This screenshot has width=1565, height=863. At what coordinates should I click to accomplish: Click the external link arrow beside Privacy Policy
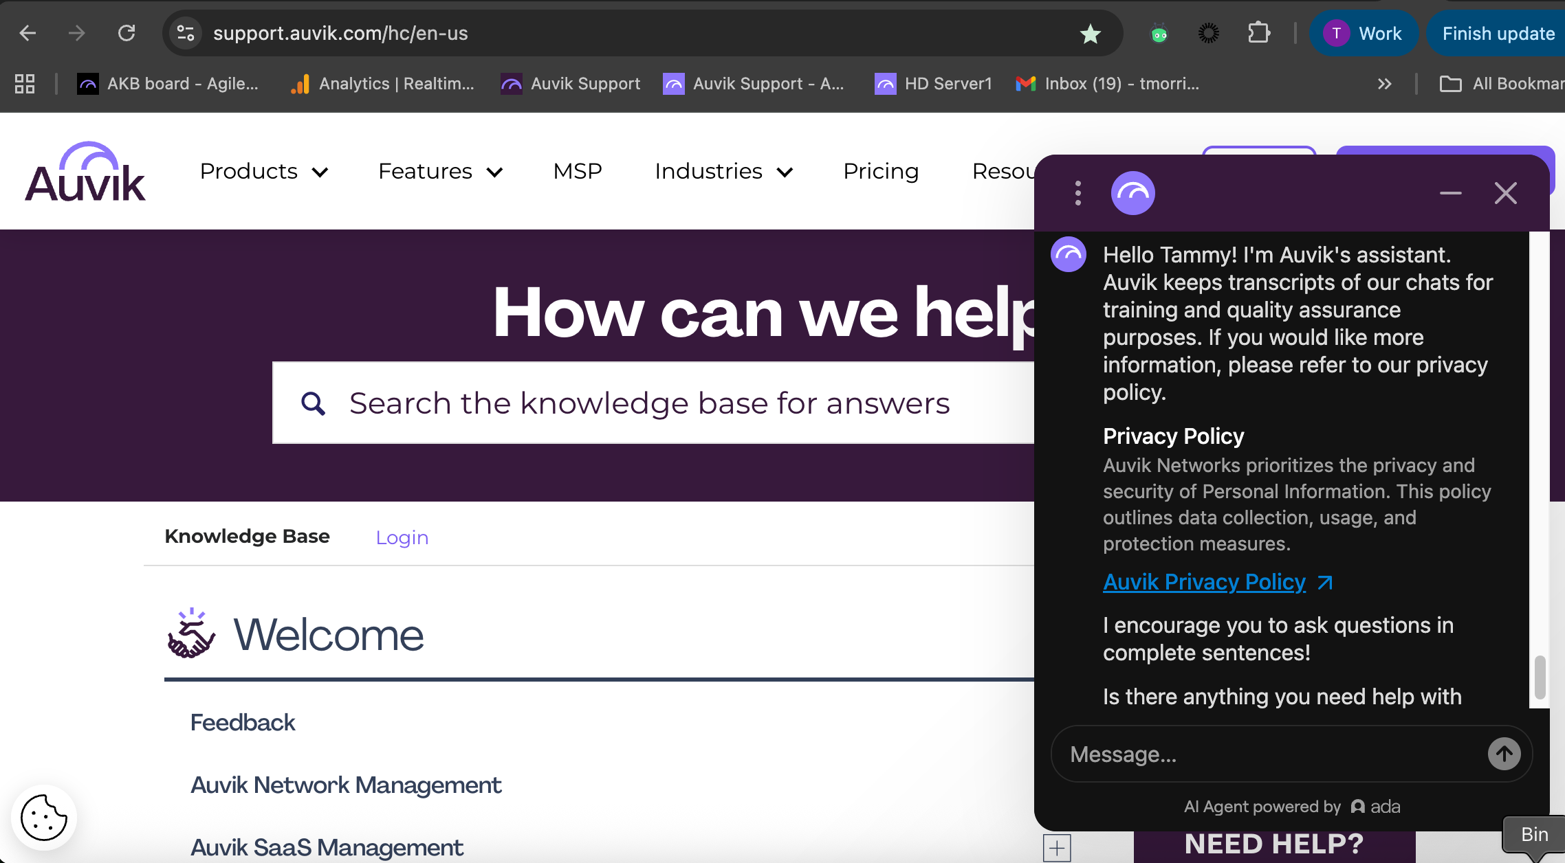[1325, 583]
